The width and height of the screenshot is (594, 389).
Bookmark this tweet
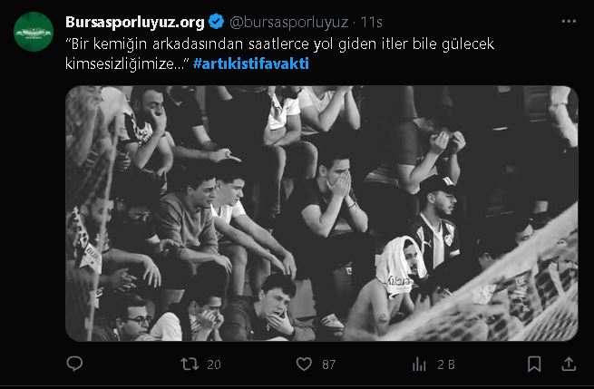point(534,364)
